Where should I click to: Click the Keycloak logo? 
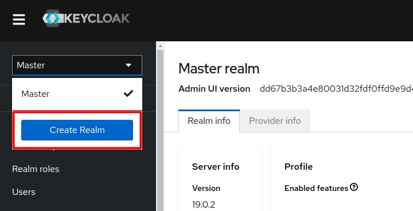click(x=86, y=18)
